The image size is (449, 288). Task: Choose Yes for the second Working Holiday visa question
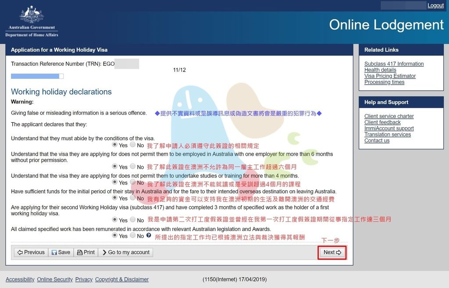[x=115, y=220]
